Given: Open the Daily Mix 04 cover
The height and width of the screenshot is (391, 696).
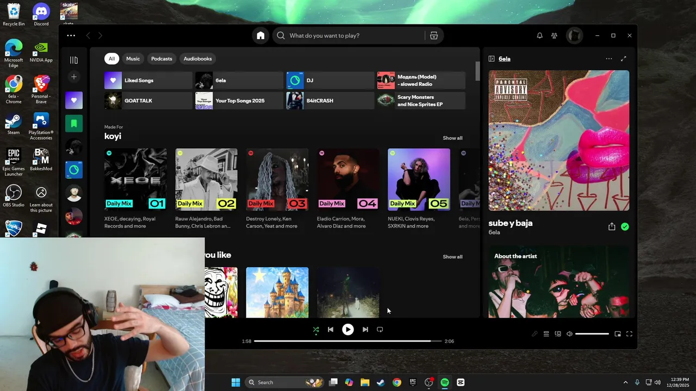Looking at the screenshot, I should click(348, 179).
